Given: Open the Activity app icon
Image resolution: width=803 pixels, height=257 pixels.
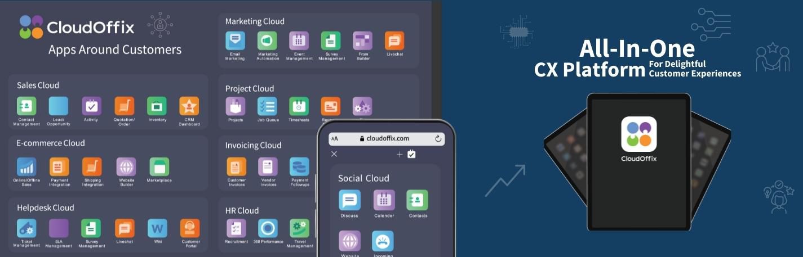Looking at the screenshot, I should 91,106.
